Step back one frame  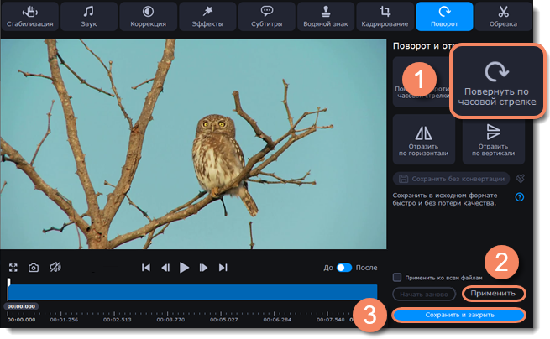[x=165, y=268]
